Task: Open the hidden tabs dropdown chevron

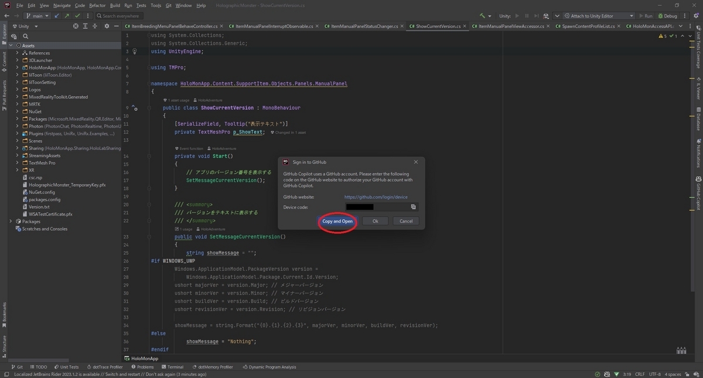Action: coord(680,26)
